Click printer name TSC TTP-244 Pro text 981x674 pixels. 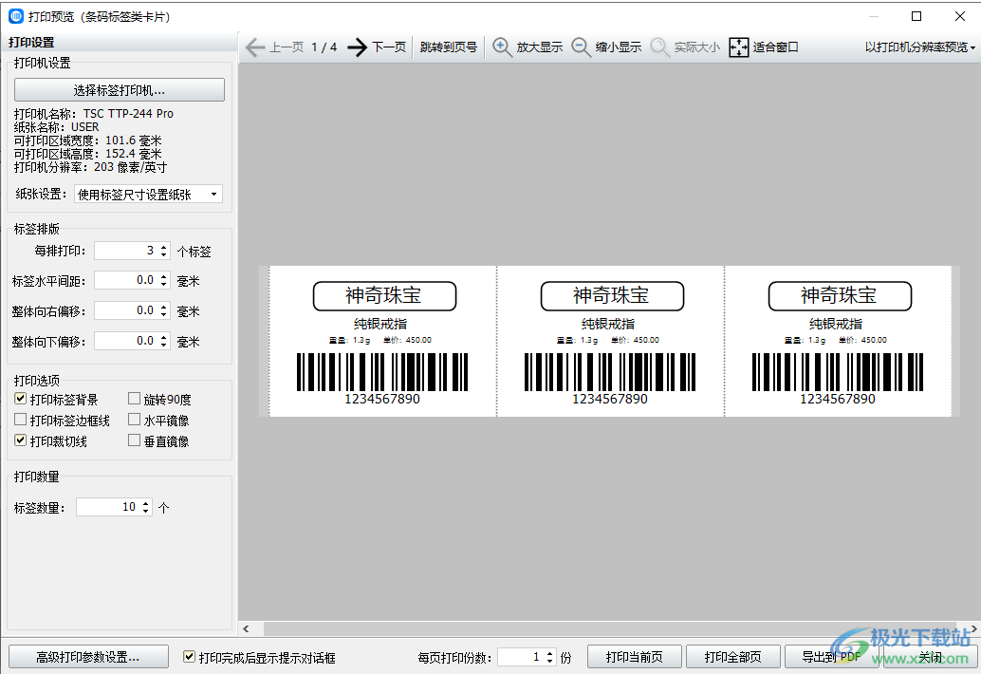128,114
